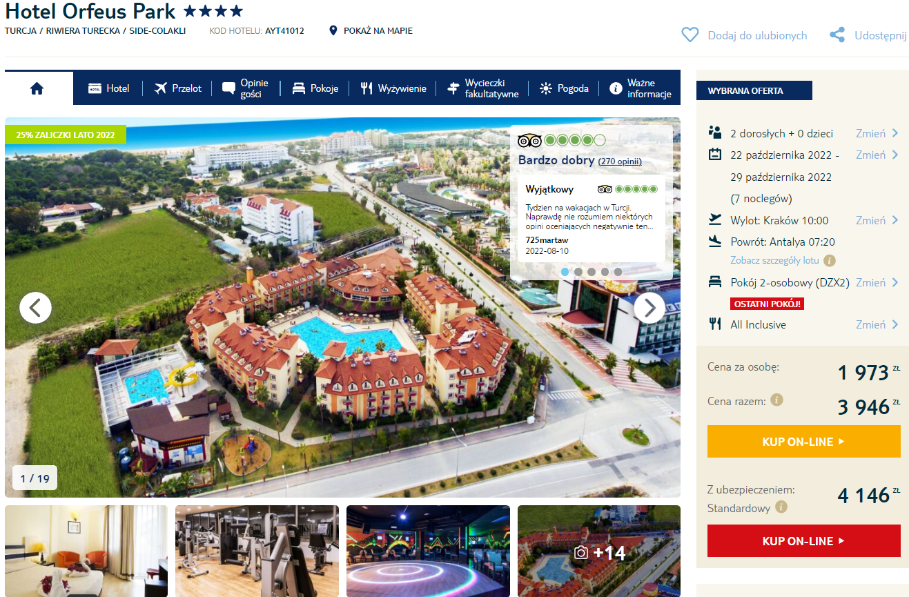Show the previous gallery photo
909x597 pixels.
coord(35,308)
